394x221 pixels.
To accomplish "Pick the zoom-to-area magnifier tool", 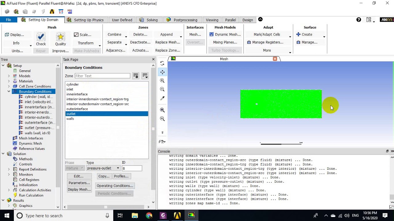I will (162, 89).
